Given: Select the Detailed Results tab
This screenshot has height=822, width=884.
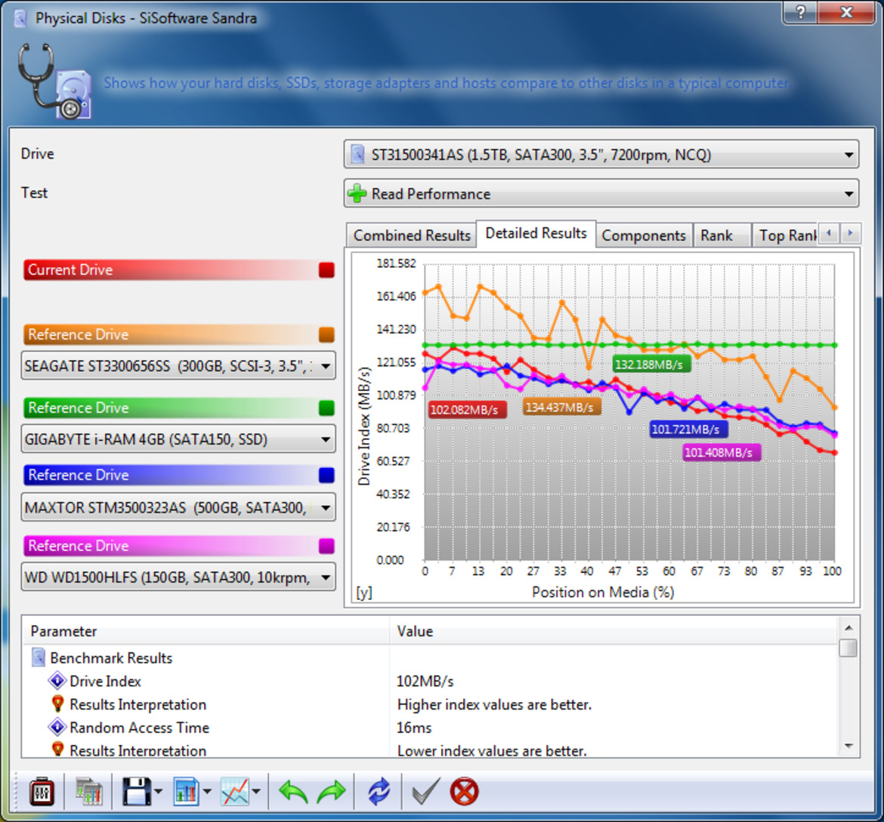Looking at the screenshot, I should coord(536,233).
